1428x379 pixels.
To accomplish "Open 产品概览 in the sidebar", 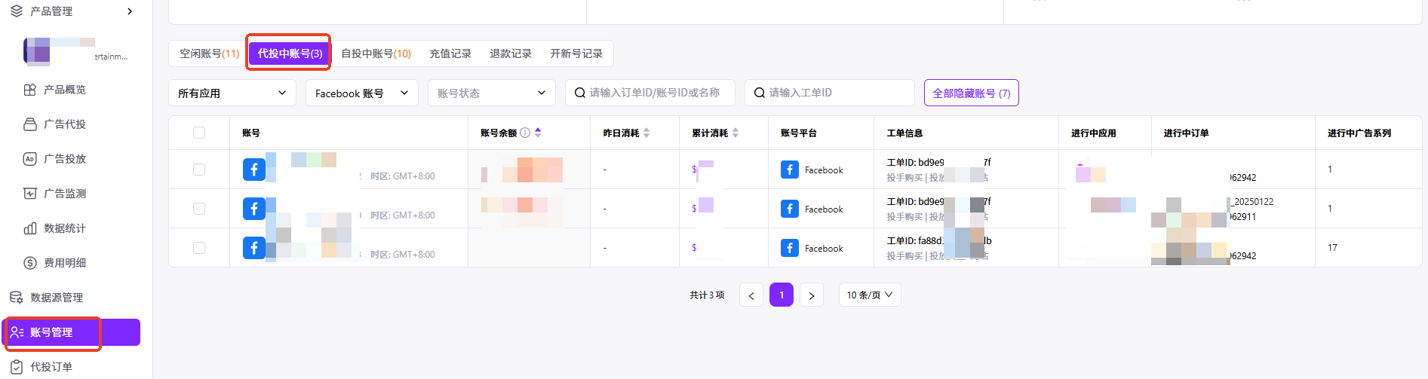I will pyautogui.click(x=64, y=90).
